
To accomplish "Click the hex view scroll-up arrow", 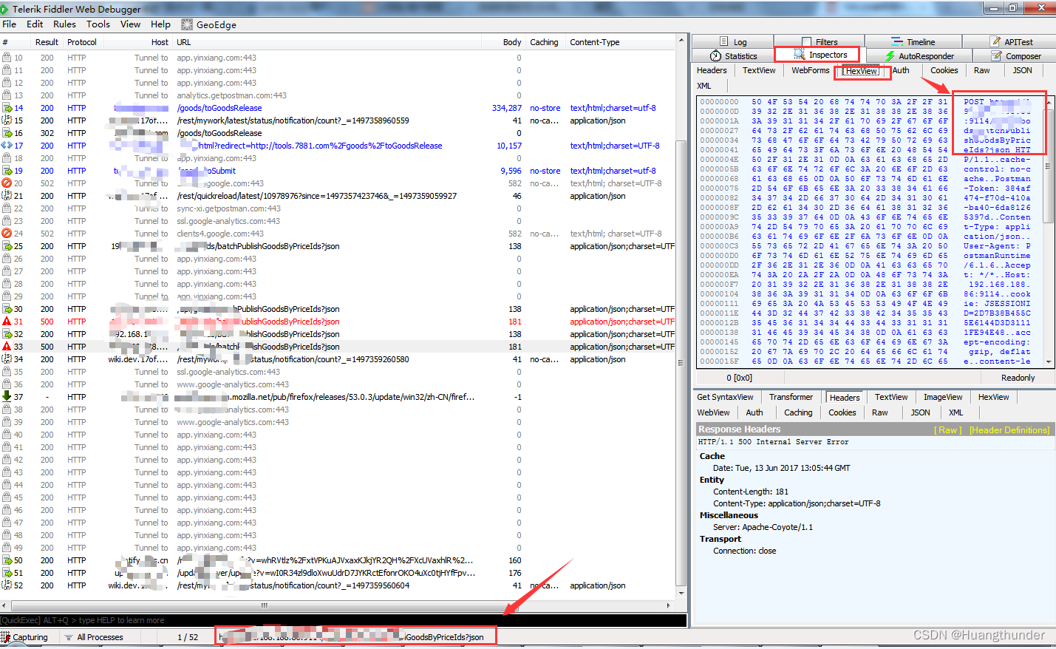I will pyautogui.click(x=1049, y=103).
